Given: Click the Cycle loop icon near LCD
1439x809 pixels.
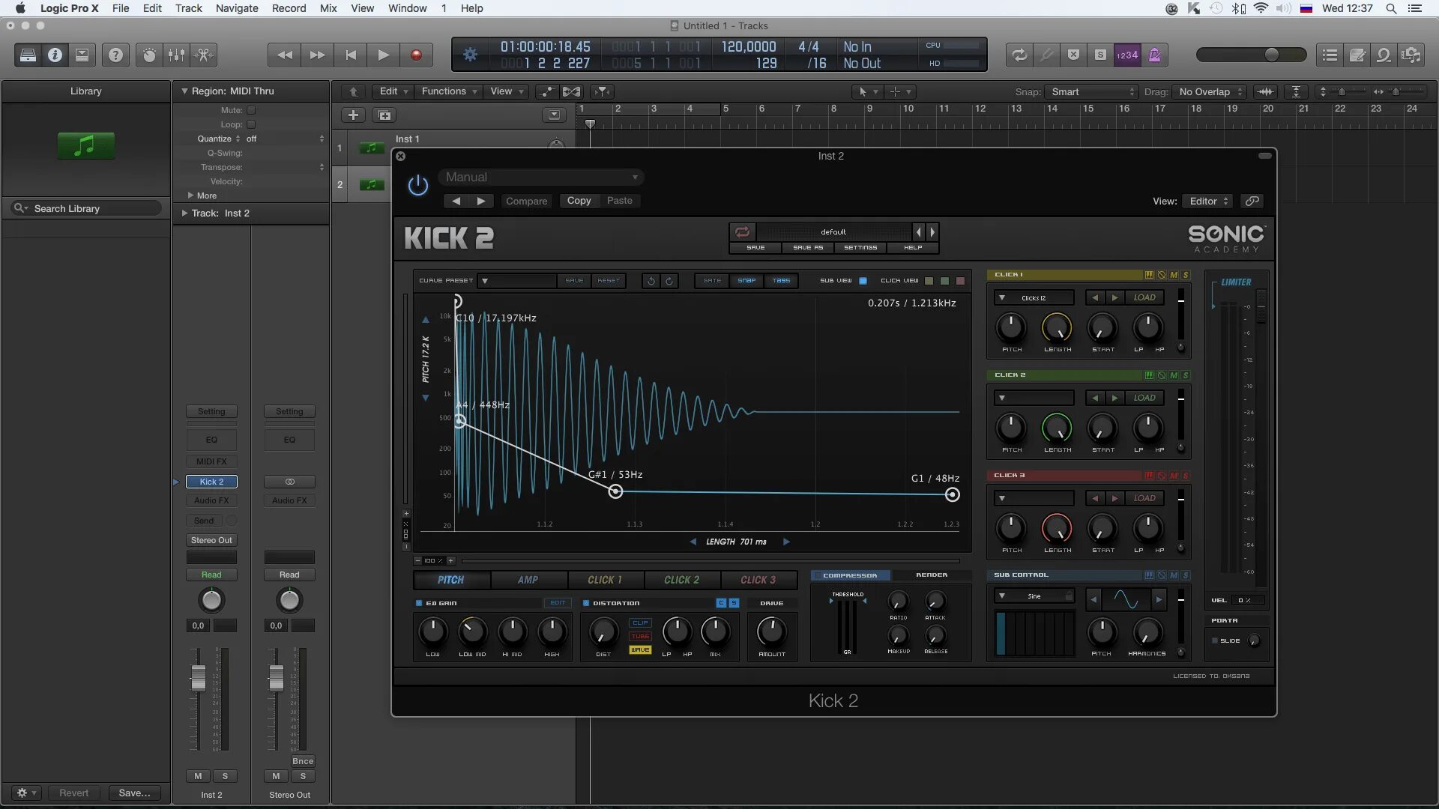Looking at the screenshot, I should tap(1019, 55).
